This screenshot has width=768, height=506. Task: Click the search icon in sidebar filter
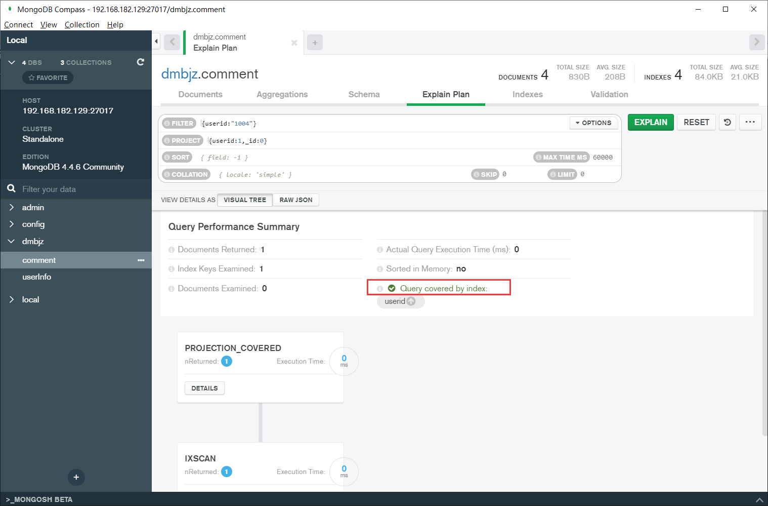point(11,188)
